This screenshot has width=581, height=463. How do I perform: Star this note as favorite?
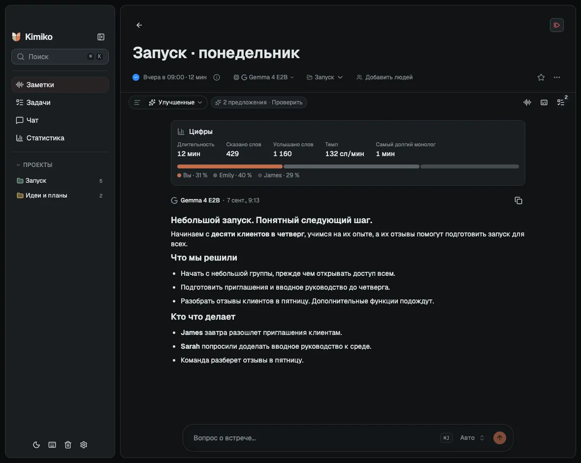(x=541, y=77)
